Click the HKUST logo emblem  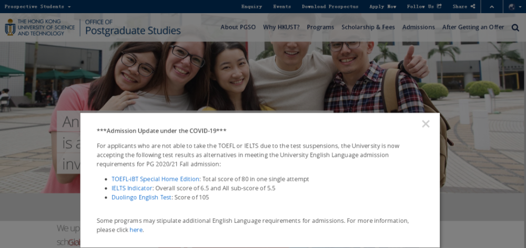pos(10,27)
